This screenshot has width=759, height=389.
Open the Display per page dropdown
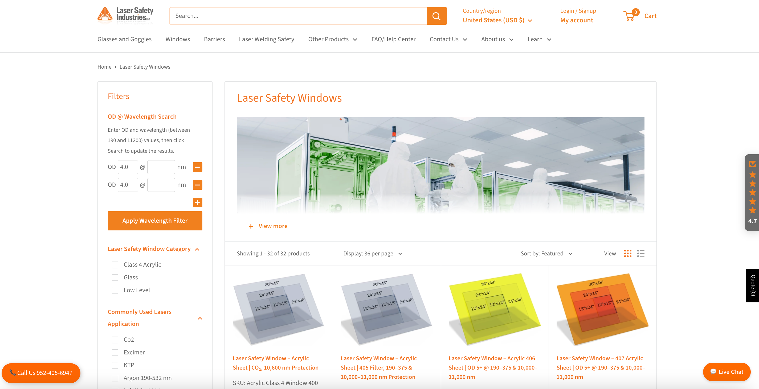coord(372,254)
